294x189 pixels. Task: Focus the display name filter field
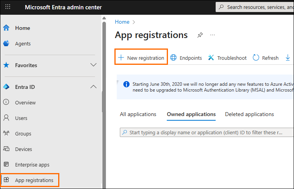tap(207, 132)
